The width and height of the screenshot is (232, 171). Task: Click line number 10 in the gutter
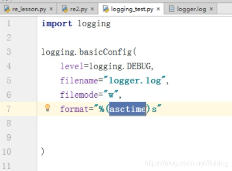[x=7, y=152]
